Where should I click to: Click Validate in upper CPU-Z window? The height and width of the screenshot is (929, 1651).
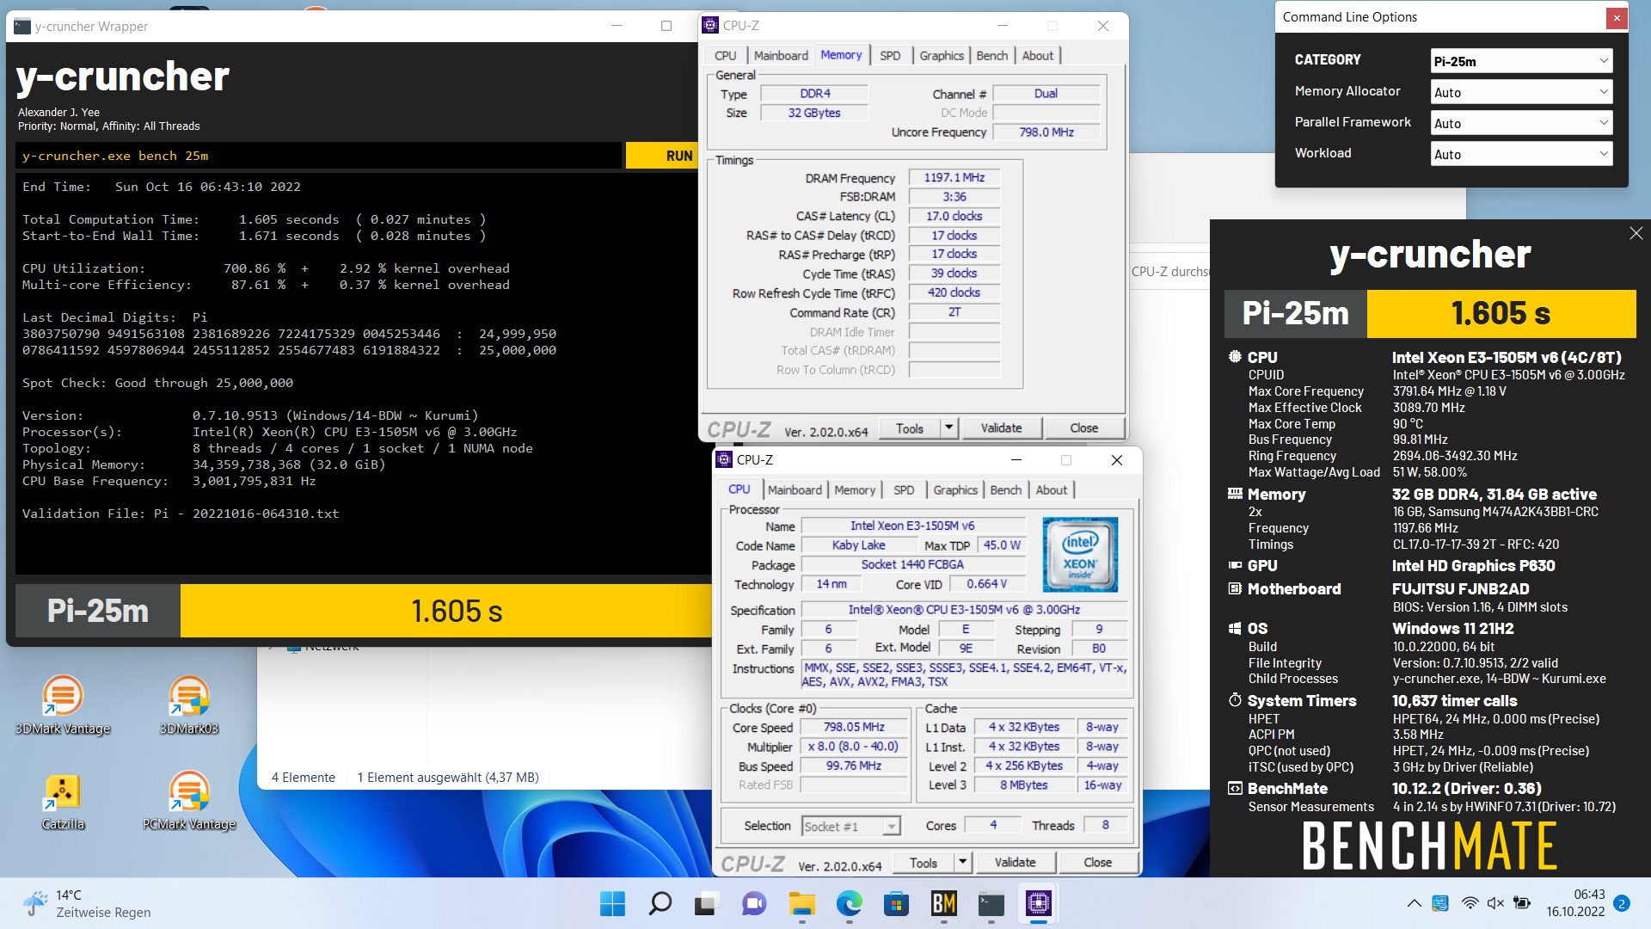click(1001, 428)
